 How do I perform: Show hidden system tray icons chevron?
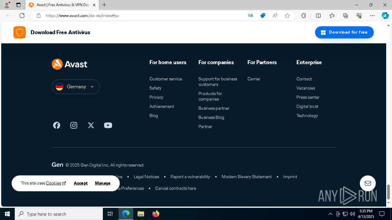[x=330, y=214]
